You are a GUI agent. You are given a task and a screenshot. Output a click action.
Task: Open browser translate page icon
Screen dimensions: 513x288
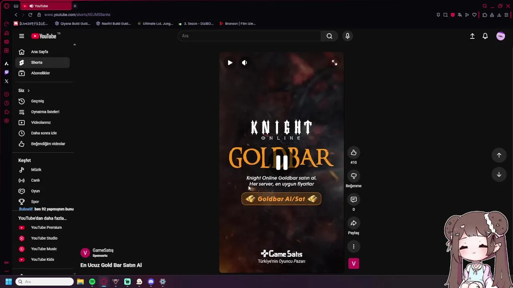(460, 15)
